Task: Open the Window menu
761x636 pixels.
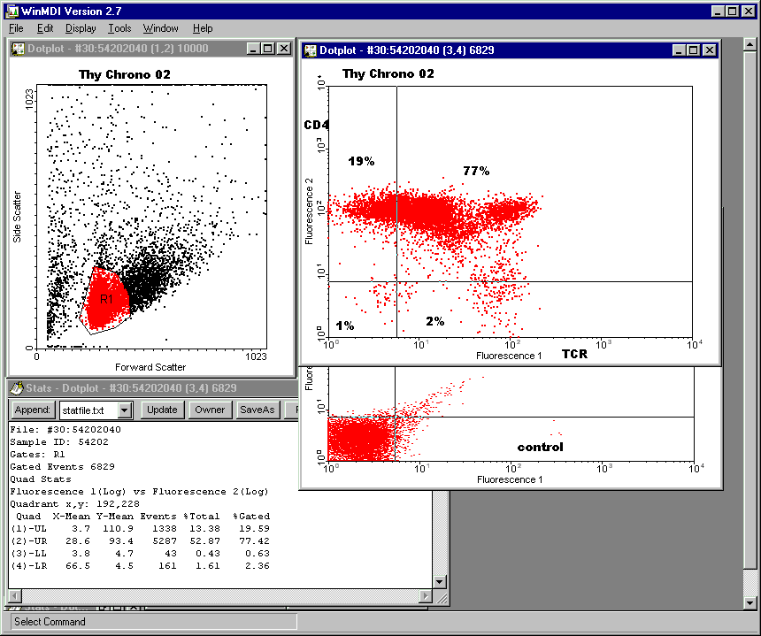Action: 160,28
